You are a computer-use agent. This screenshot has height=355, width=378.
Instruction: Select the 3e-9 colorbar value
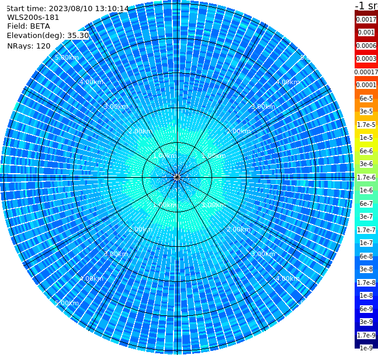366,322
